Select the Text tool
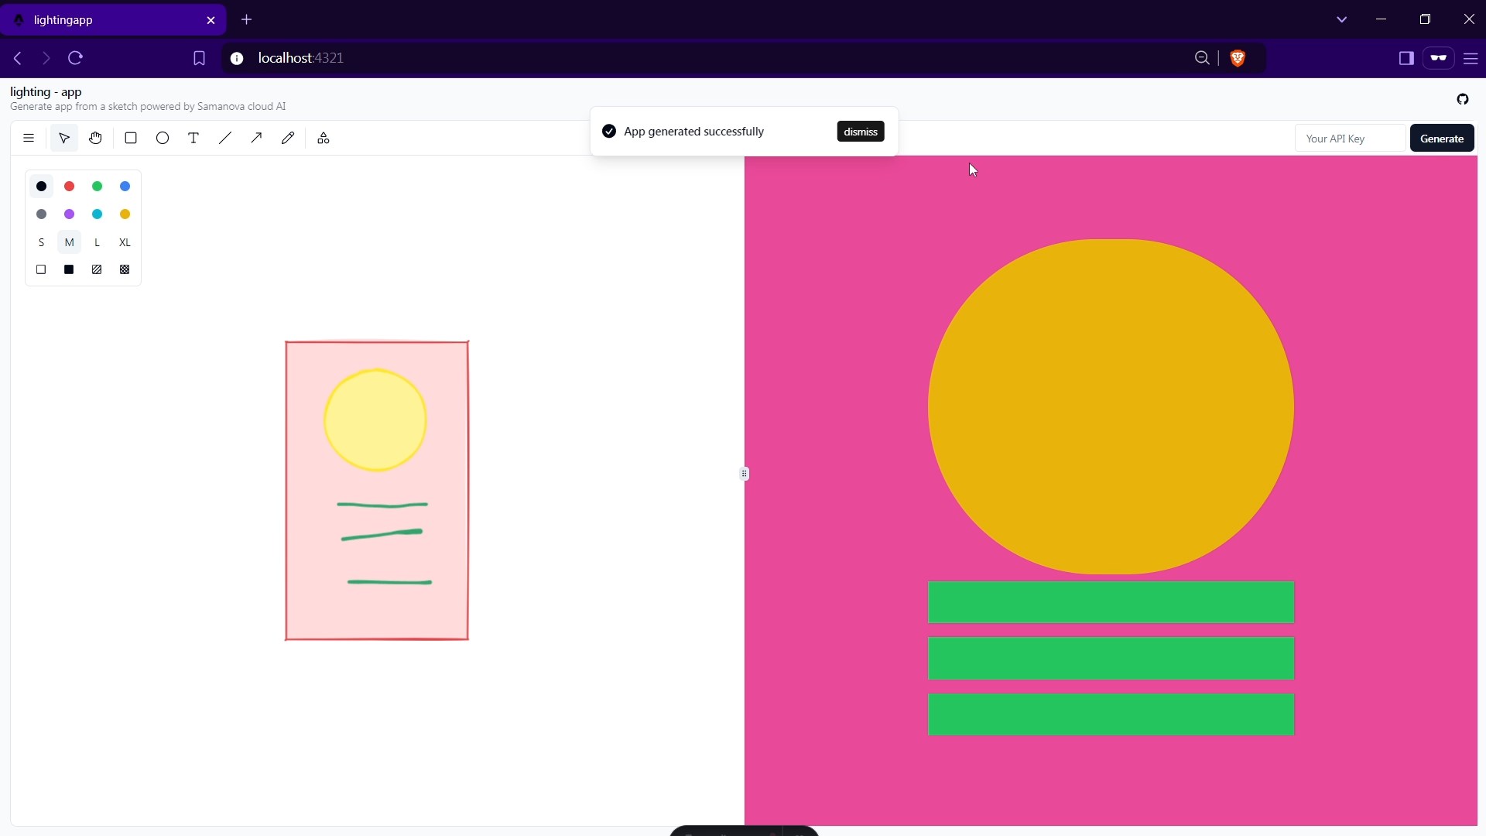The height and width of the screenshot is (836, 1486). 193,139
